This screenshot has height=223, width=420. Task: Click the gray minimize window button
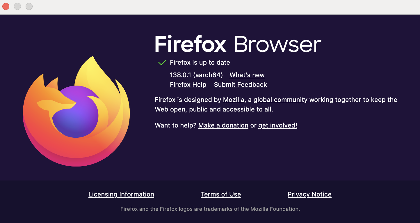17,6
